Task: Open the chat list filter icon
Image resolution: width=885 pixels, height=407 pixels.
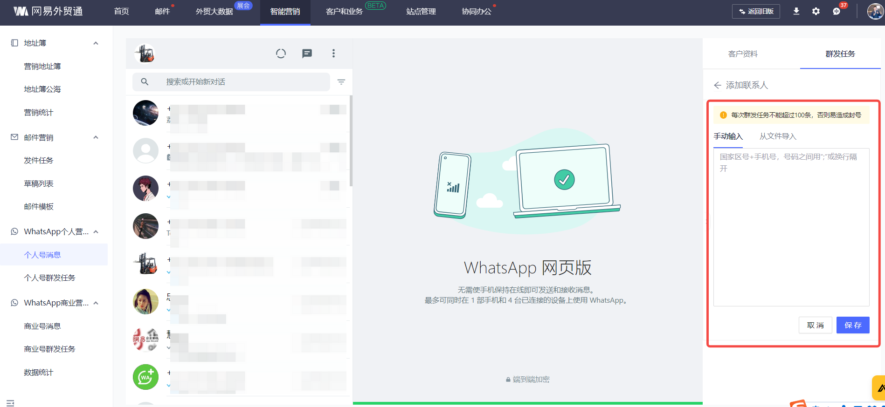Action: 341,82
